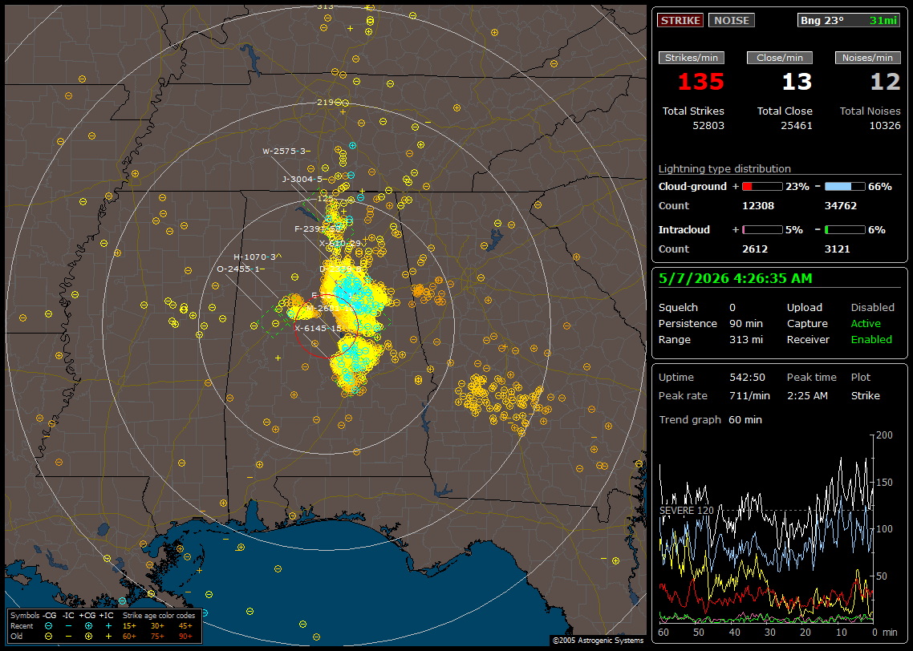Viewport: 913px width, 651px height.
Task: Change the Persistence 90 min setting
Action: (746, 323)
